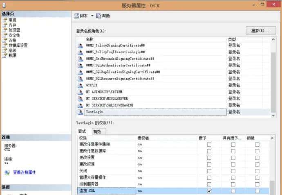Image resolution: width=282 pixels, height=195 pixels.
Task: Select the 安全性 page
Action: (x=14, y=35)
